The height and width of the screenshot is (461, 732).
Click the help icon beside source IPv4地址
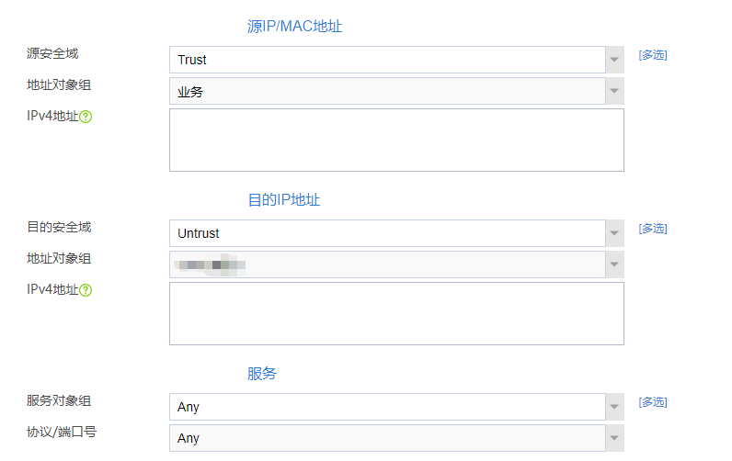[86, 117]
